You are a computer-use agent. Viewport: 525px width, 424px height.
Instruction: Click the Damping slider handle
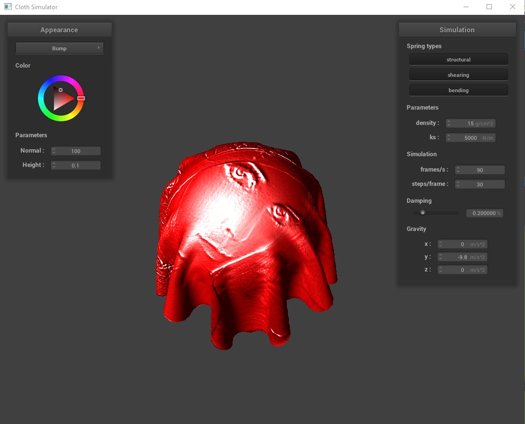click(423, 213)
